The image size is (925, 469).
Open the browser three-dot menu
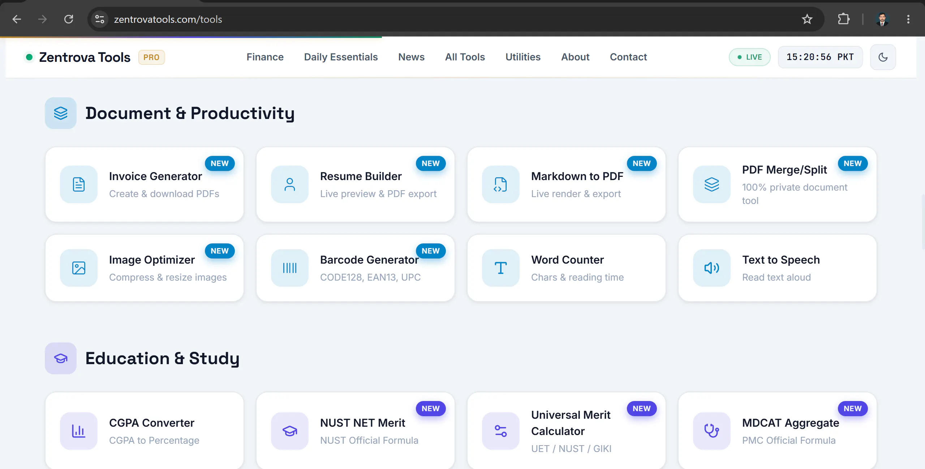coord(908,19)
